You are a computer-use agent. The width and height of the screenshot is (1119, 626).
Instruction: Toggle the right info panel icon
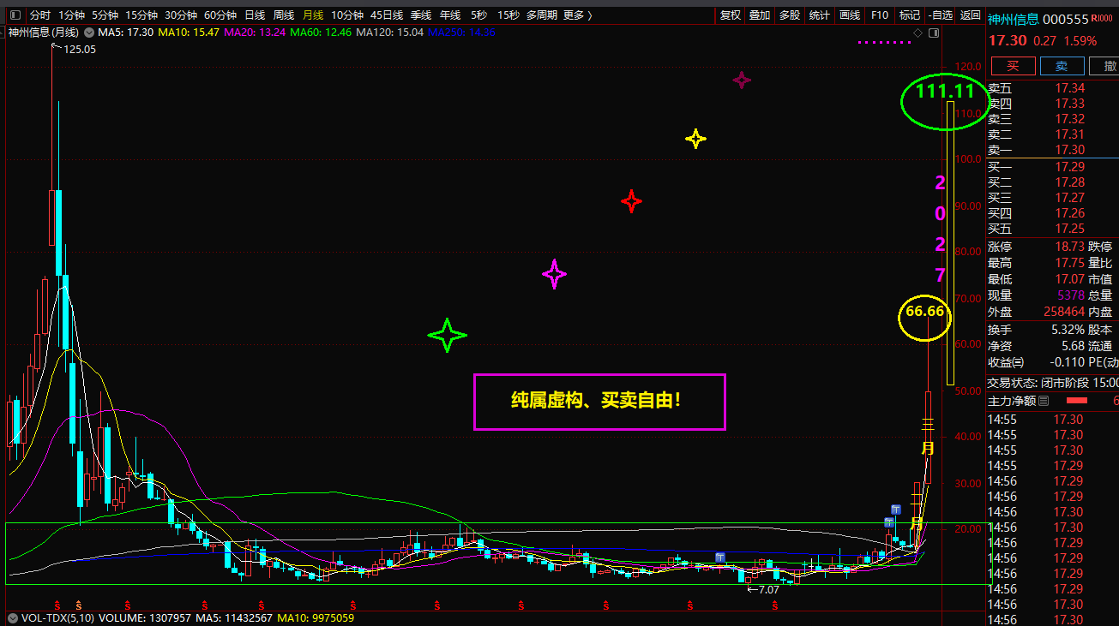pos(935,33)
